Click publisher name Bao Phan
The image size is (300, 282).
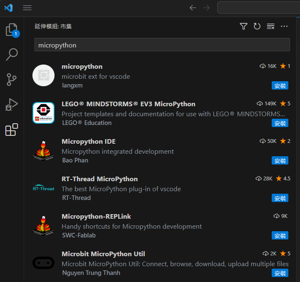tap(75, 160)
